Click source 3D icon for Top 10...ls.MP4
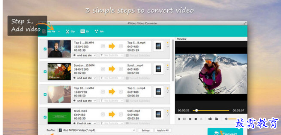Image resolution: width=281 pixels, height=135 pixels. click(103, 92)
